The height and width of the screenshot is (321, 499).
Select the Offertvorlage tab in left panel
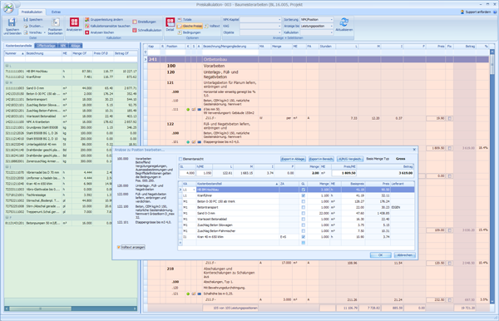[x=46, y=46]
